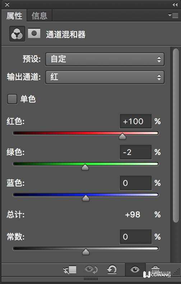Click view previous state icon
This screenshot has width=181, height=284.
[x=91, y=270]
